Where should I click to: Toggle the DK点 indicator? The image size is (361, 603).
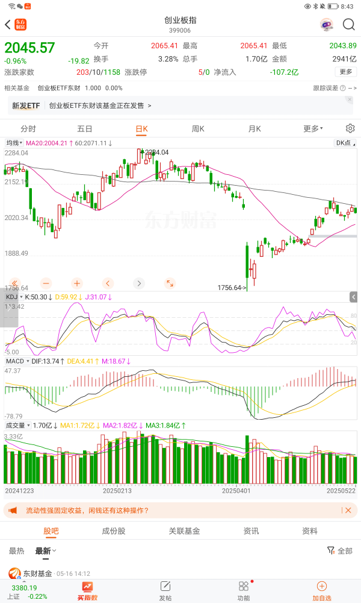[345, 144]
